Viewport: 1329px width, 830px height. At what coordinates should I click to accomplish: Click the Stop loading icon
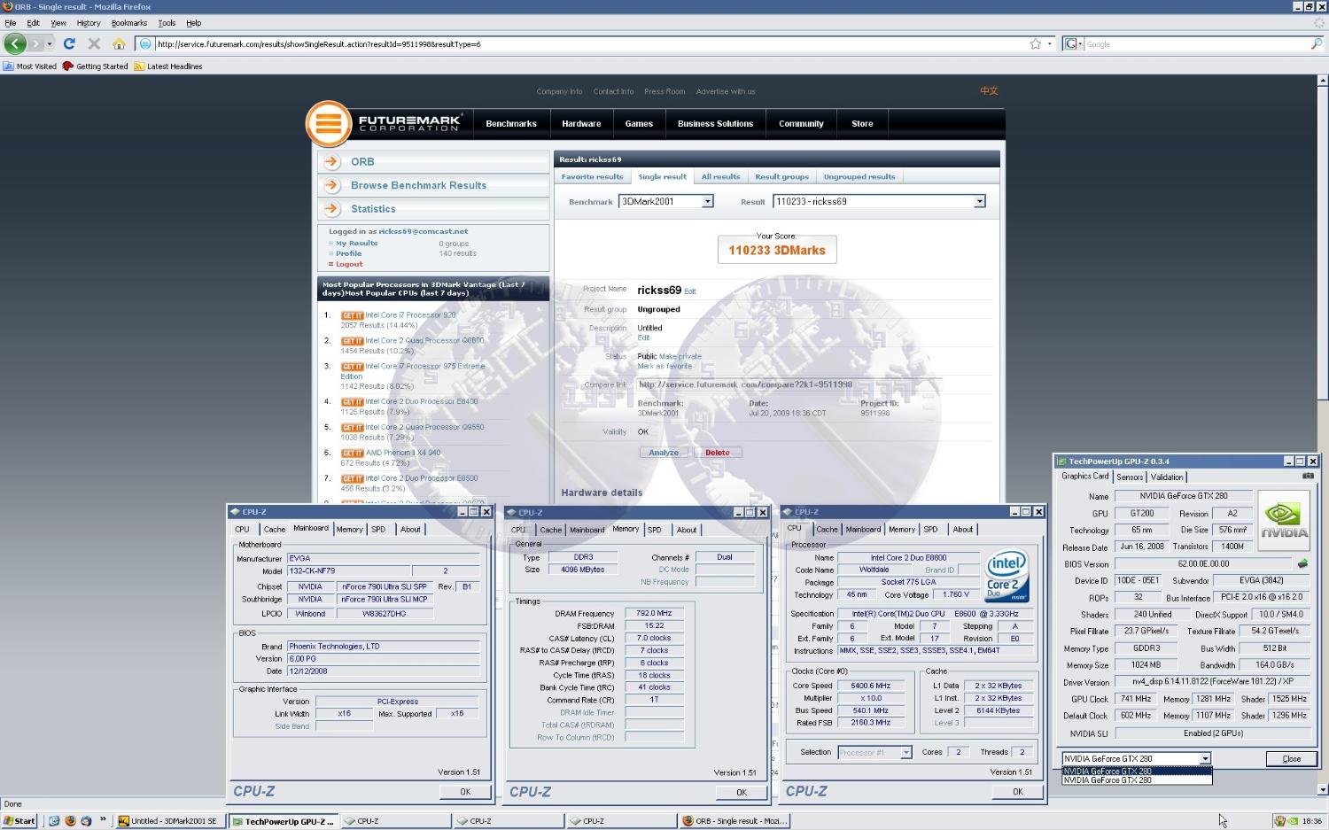click(x=94, y=43)
